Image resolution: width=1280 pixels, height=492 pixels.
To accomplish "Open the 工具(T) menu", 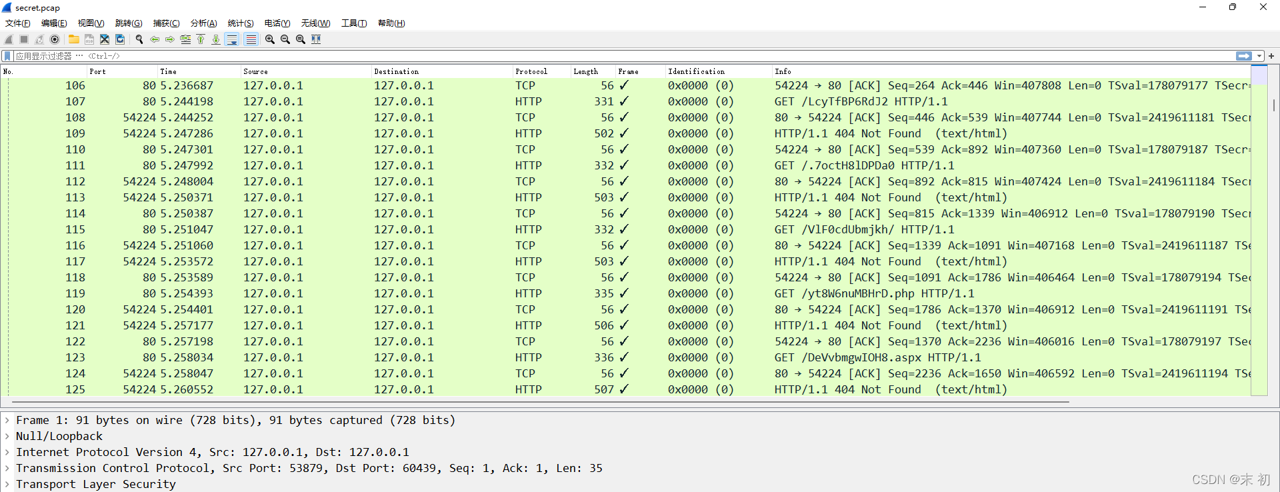I will point(354,23).
